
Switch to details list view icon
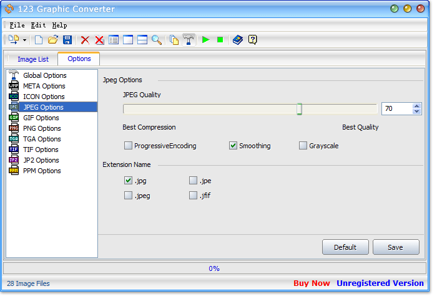pyautogui.click(x=114, y=40)
